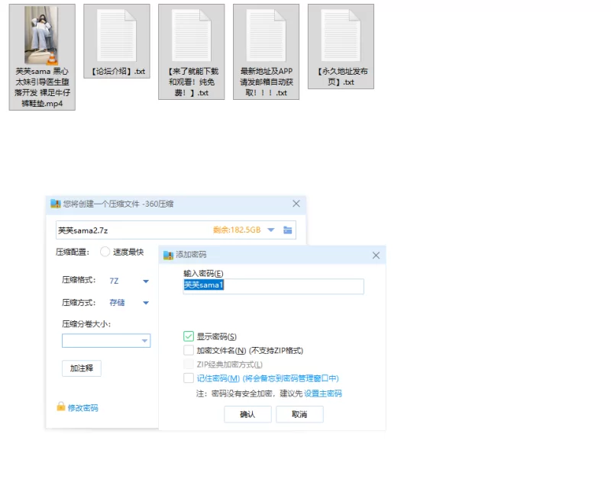Screen dimensions: 611x498
Task: Tick the 记住密码 checkbox
Action: point(189,378)
